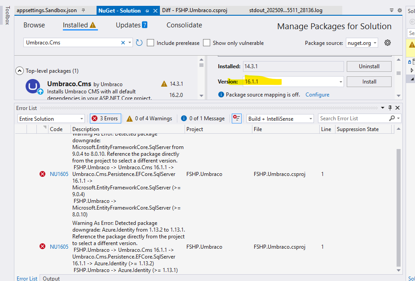Click the error list filter icon
The height and width of the screenshot is (281, 415).
pos(237,119)
